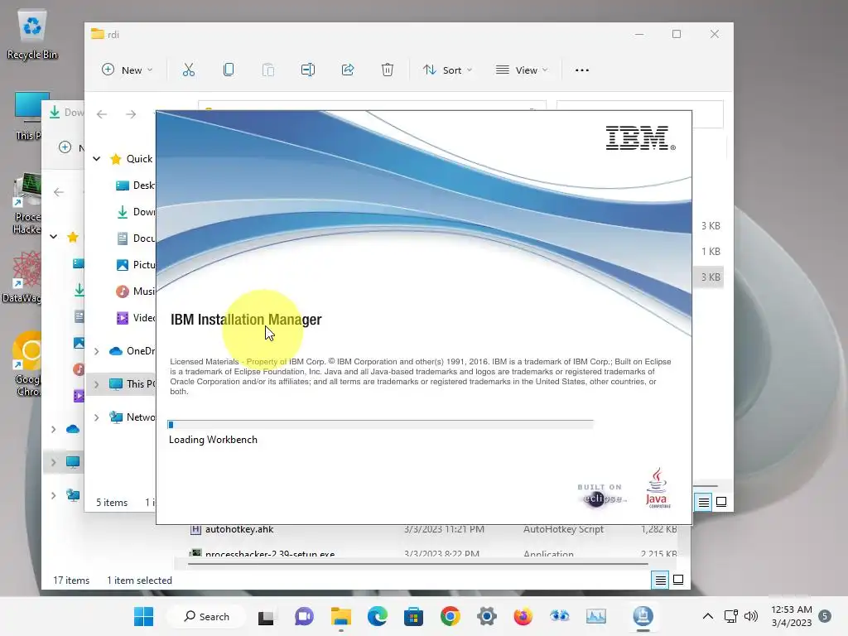Switch Downloads window to details view

coord(660,581)
